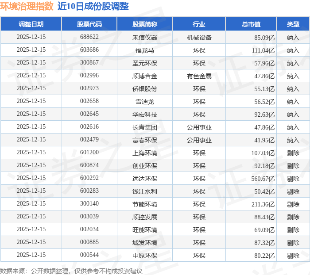Screen dimensions: 310x275
Task: Select the heading 近10日成份股调整
Action: pyautogui.click(x=93, y=6)
